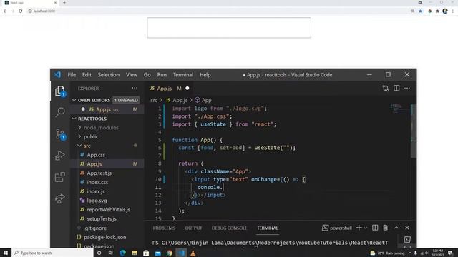Image resolution: width=458 pixels, height=257 pixels.
Task: Open the Terminal menu
Action: click(x=183, y=75)
